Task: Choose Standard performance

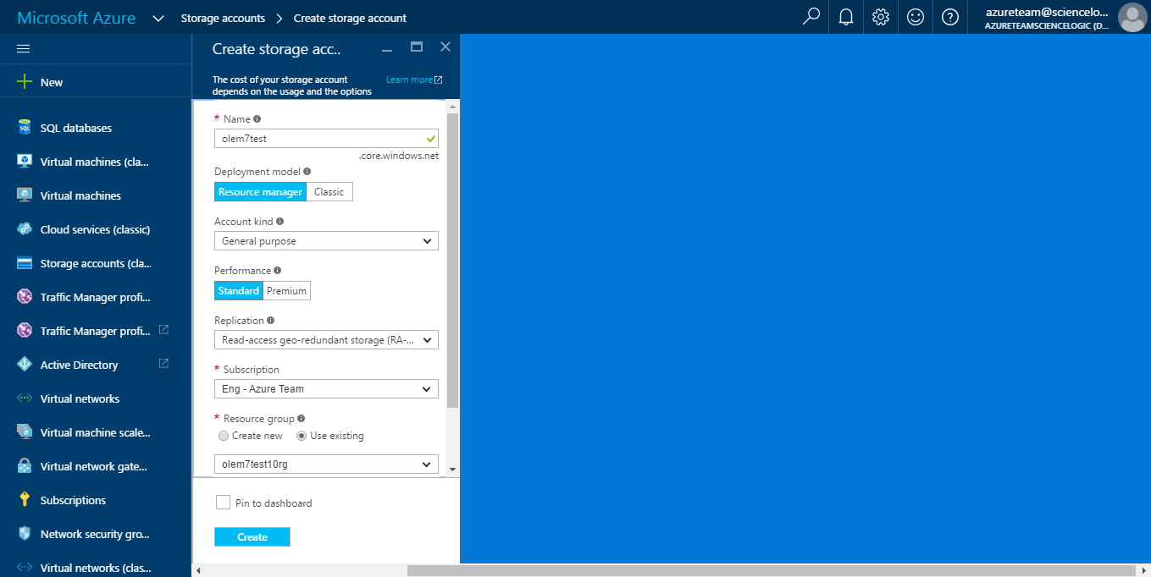Action: tap(238, 291)
